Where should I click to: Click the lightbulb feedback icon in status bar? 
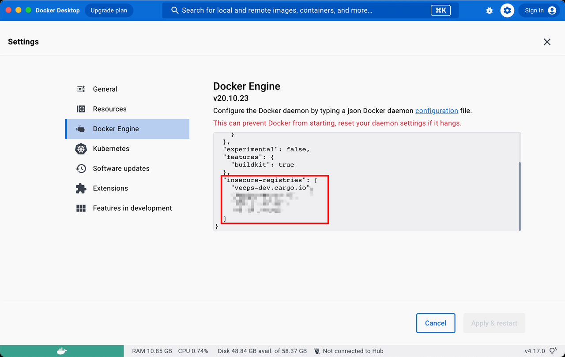[553, 351]
